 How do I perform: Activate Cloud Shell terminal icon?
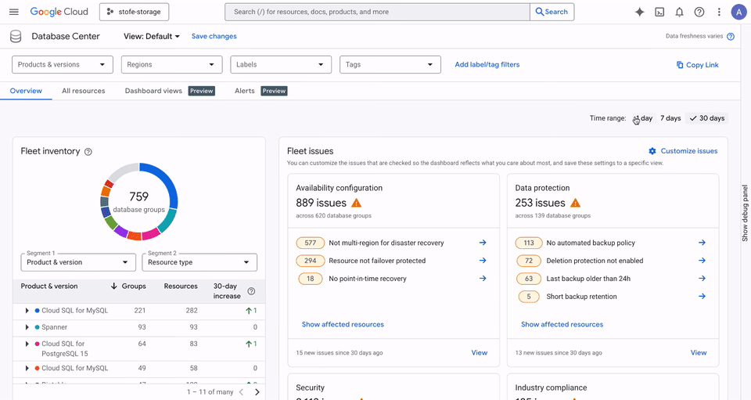(x=659, y=12)
